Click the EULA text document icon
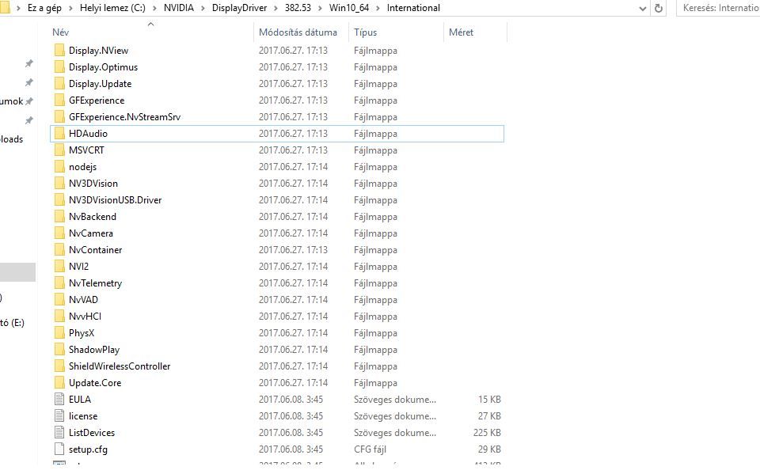The image size is (760, 474). (59, 399)
